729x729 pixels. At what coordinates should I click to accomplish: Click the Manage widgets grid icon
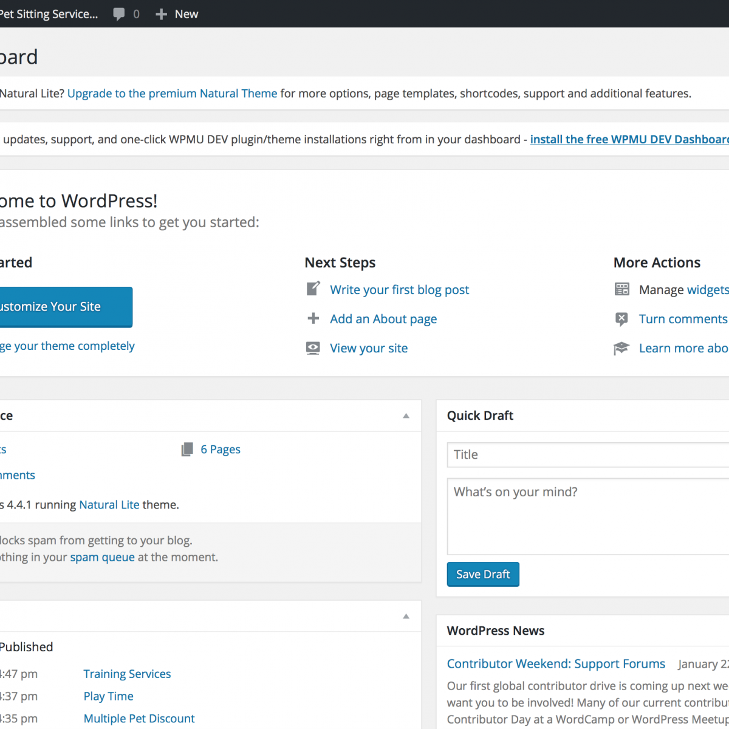pos(622,289)
